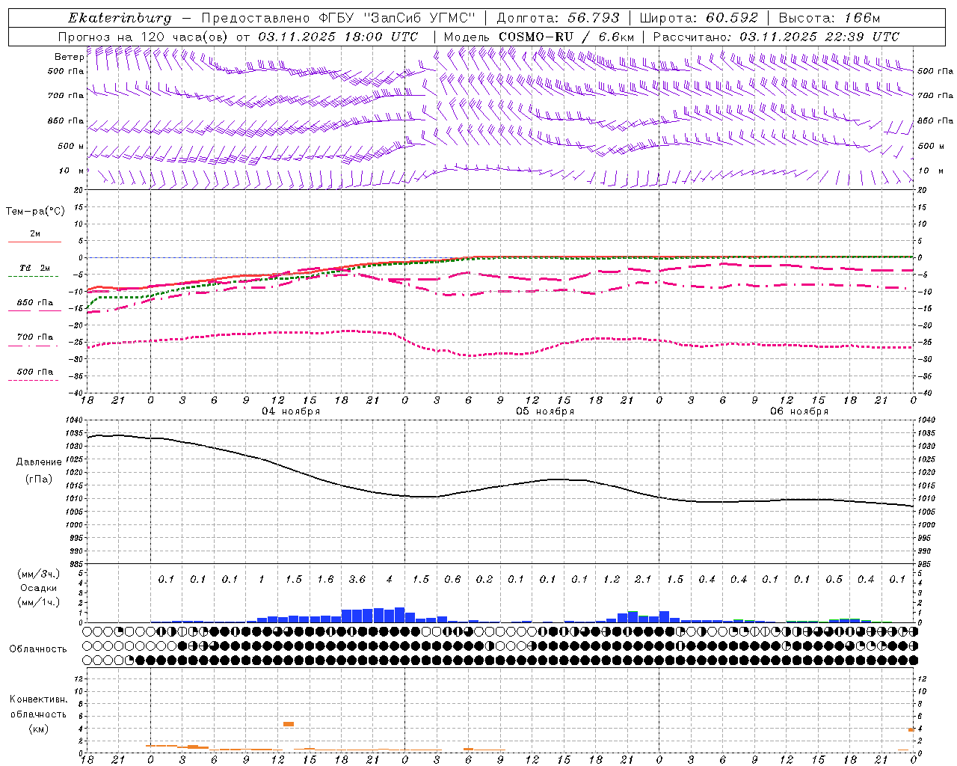Click the 'Тем-ра(°C)' temperature panel label

pyautogui.click(x=35, y=211)
